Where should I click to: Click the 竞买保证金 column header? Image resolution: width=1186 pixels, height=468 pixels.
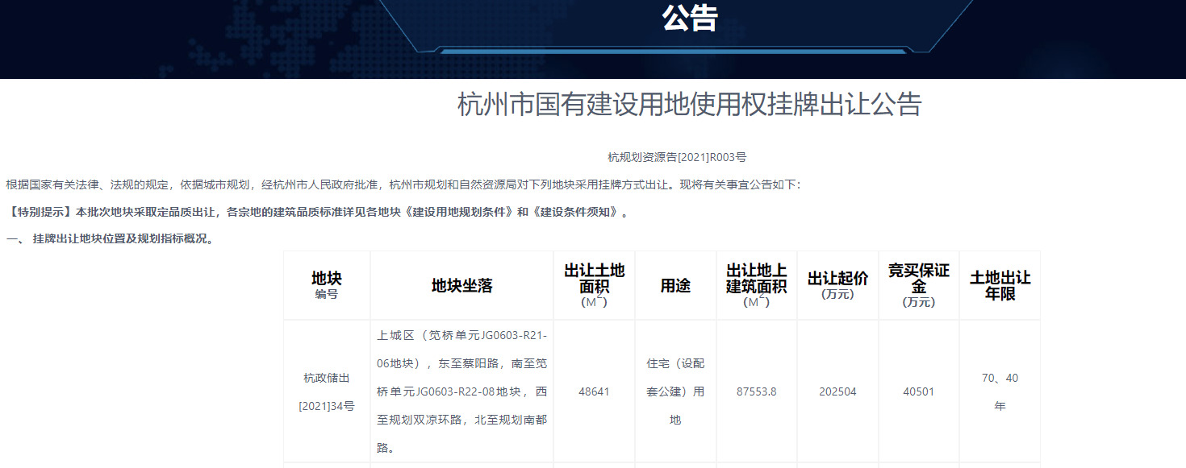tap(919, 285)
